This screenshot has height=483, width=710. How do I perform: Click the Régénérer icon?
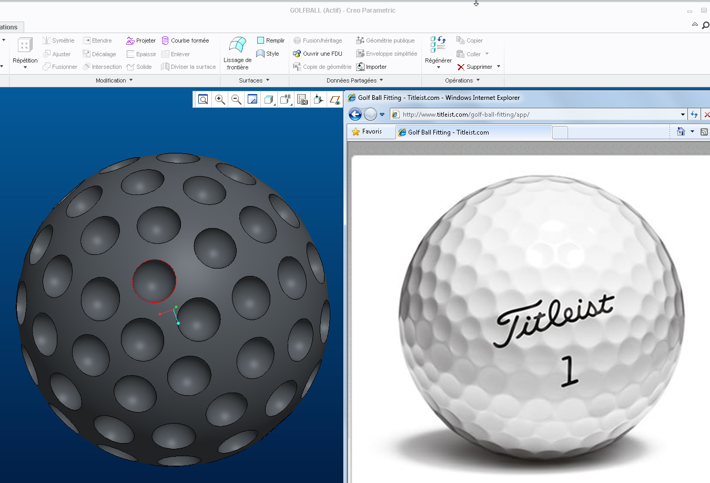438,45
